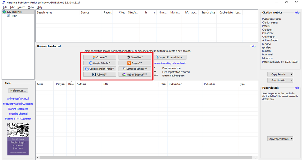Click the Copy Results button
The image size is (302, 160).
278,74
